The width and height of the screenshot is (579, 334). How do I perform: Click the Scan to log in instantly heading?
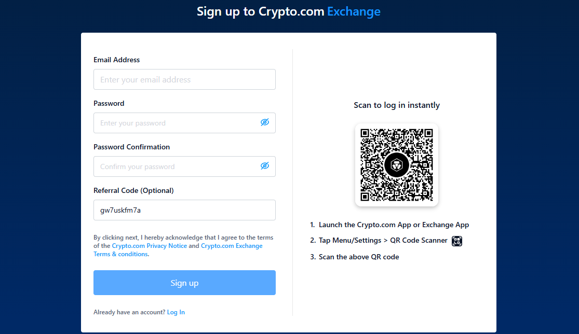point(396,105)
